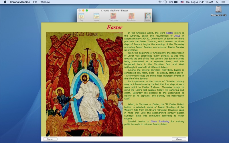Select the Easter toolbar icon
229x143 pixels.
(148, 17)
